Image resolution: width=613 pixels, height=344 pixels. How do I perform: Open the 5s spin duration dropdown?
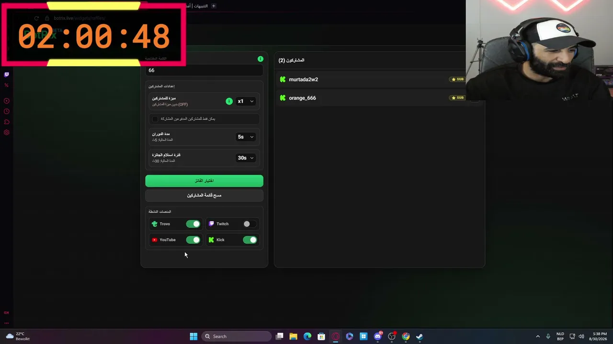246,137
